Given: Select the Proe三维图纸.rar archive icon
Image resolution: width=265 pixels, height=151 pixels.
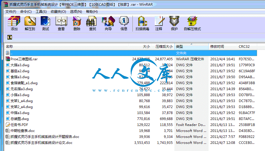Looking at the screenshot, I should click(x=8, y=59).
